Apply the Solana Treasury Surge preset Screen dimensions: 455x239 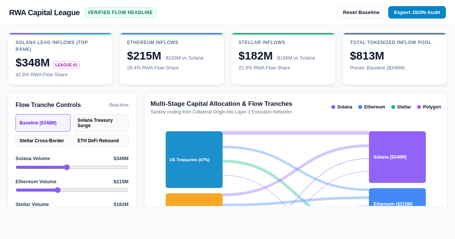coord(101,123)
